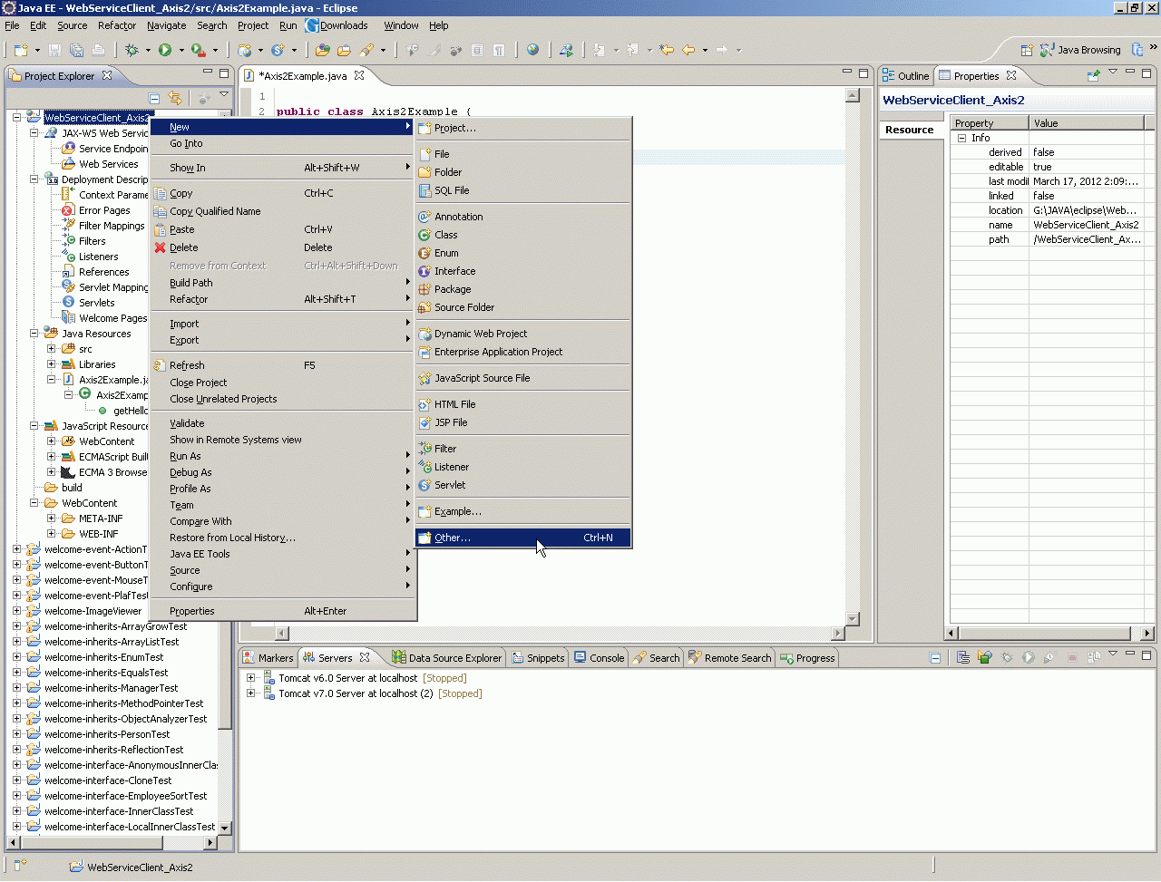Click the Start server icon in Servers view
This screenshot has width=1161, height=882.
click(1029, 657)
